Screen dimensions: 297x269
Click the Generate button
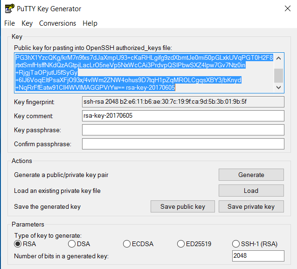251,175
